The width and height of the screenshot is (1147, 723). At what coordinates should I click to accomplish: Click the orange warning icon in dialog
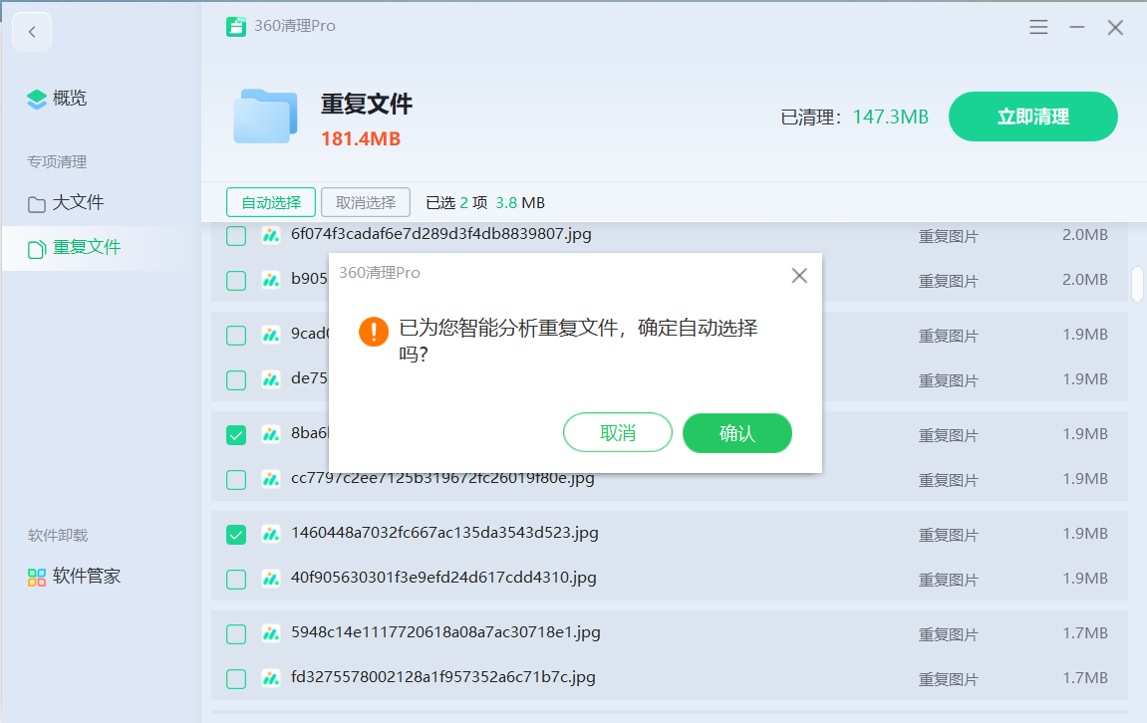(x=374, y=332)
